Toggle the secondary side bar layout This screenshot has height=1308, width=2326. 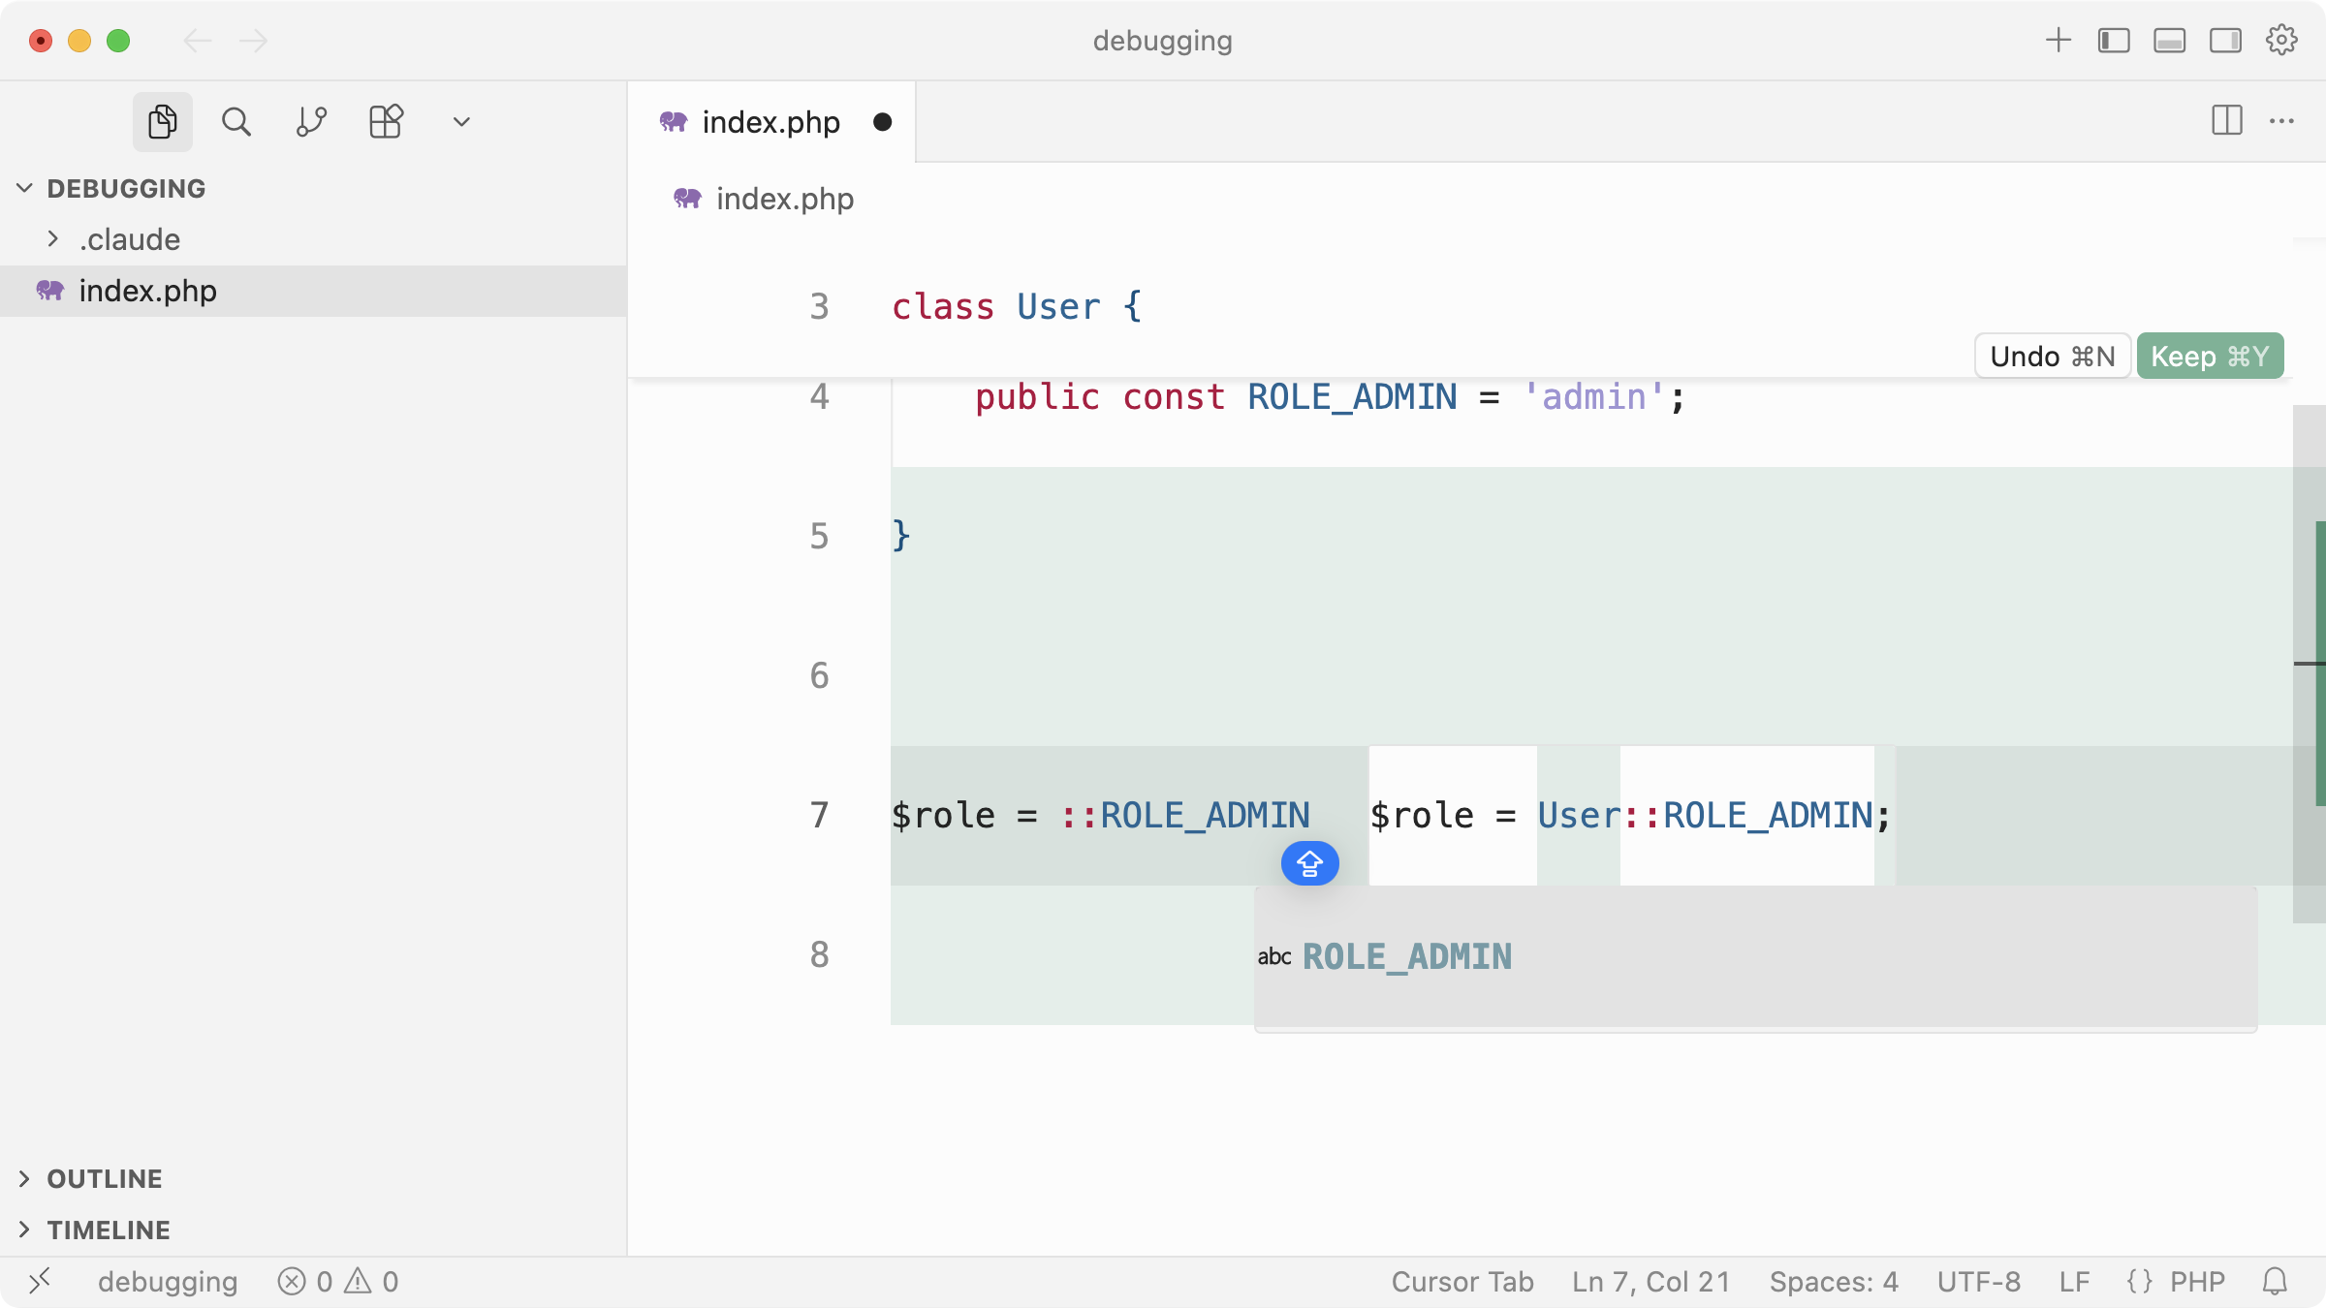[x=2225, y=41]
